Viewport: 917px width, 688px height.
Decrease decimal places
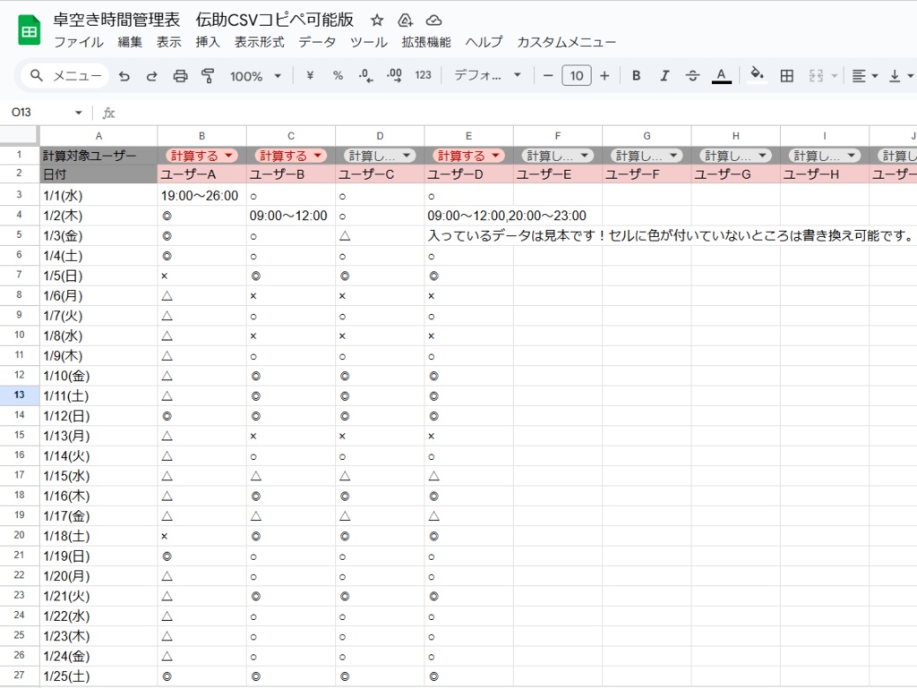(x=366, y=76)
